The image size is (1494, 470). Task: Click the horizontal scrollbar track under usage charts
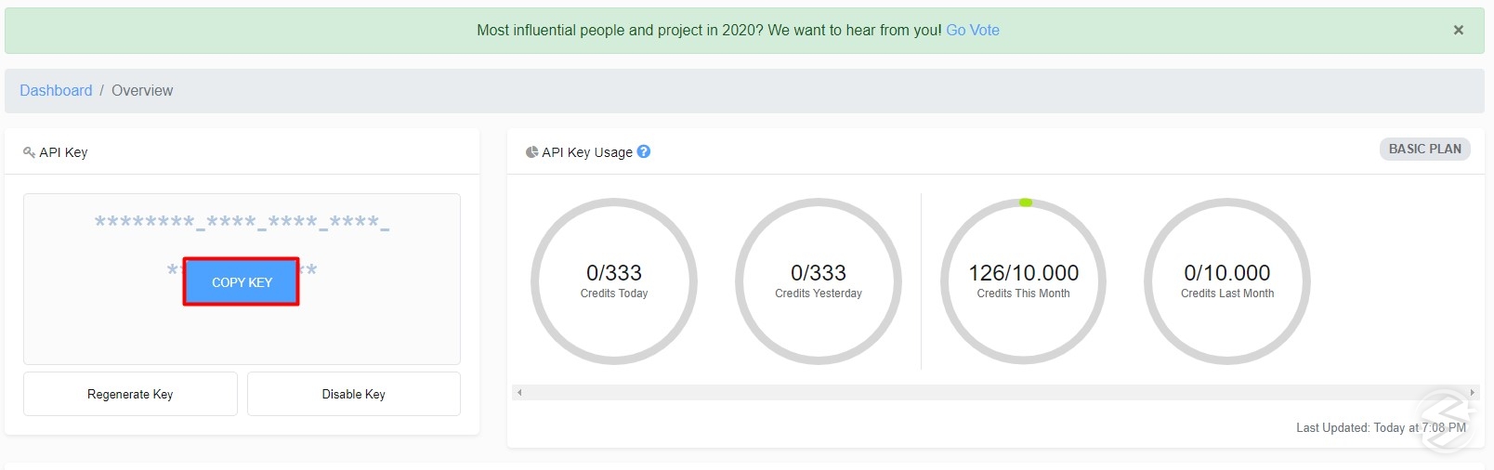(994, 393)
